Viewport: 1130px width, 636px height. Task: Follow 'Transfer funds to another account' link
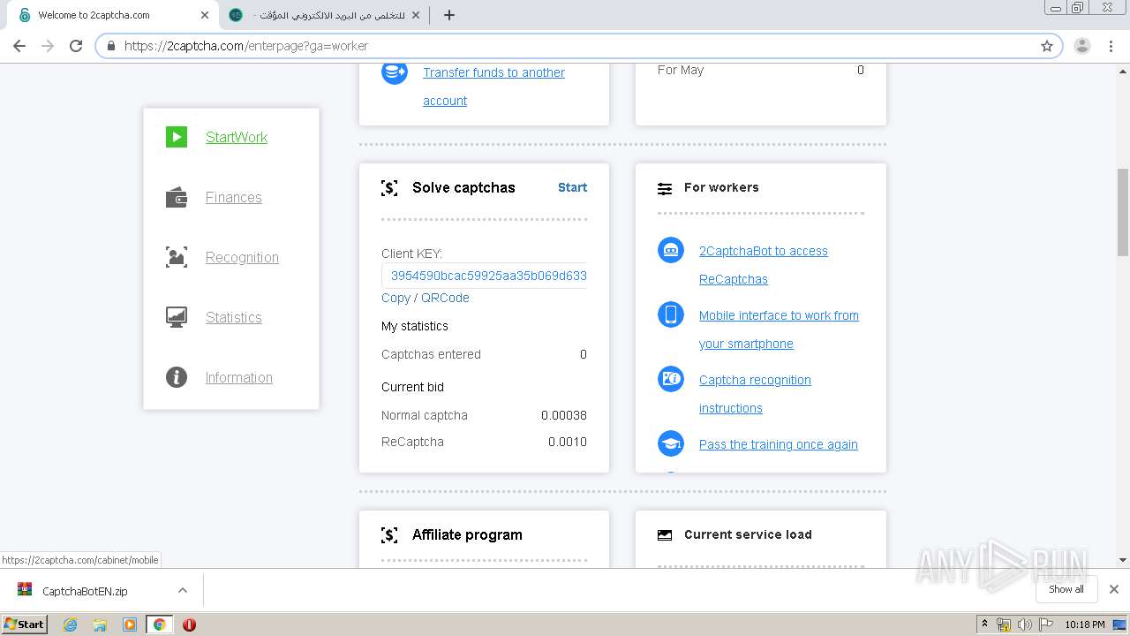(x=493, y=87)
